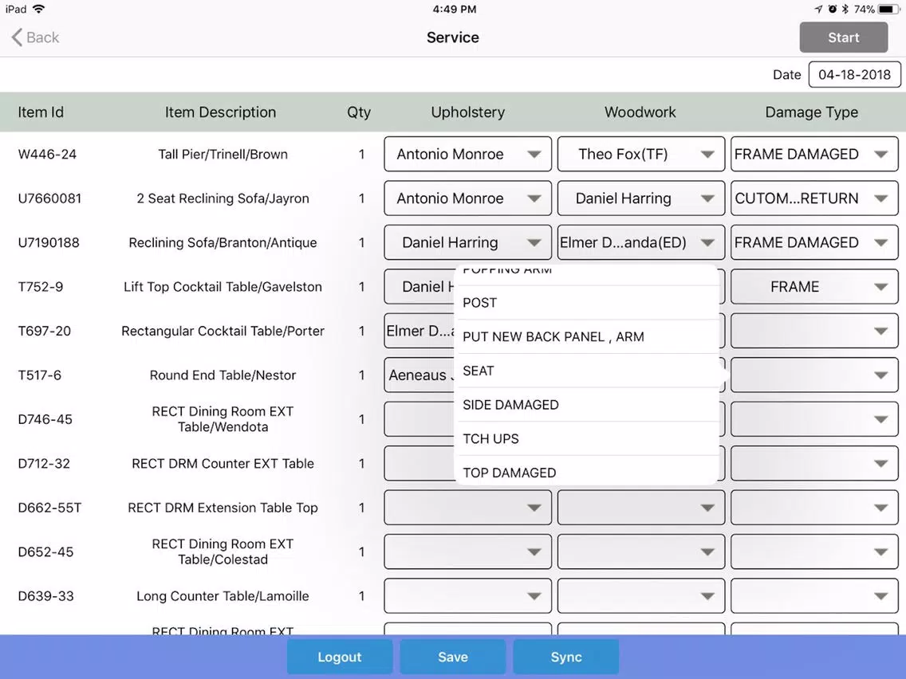Open Damage Type dropdown for W446-24

tap(814, 154)
